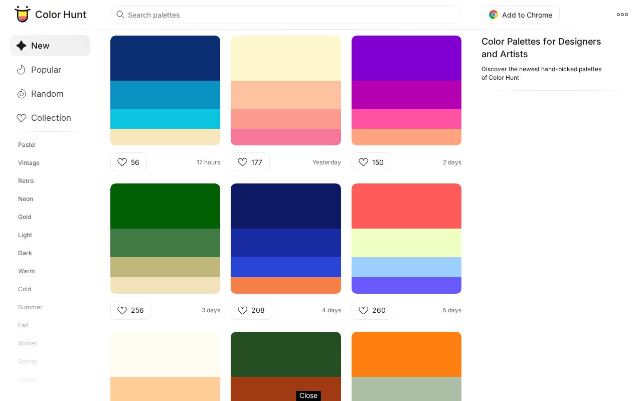Click the Add to Chrome button
Screen dimensions: 642x401
(x=521, y=15)
